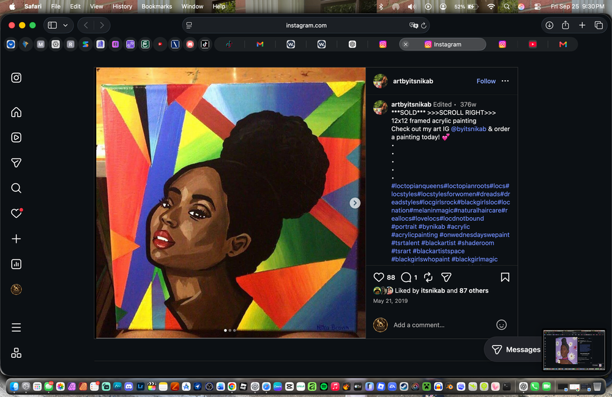612x397 pixels.
Task: Click the Instagram logo in sidebar
Action: coord(16,78)
